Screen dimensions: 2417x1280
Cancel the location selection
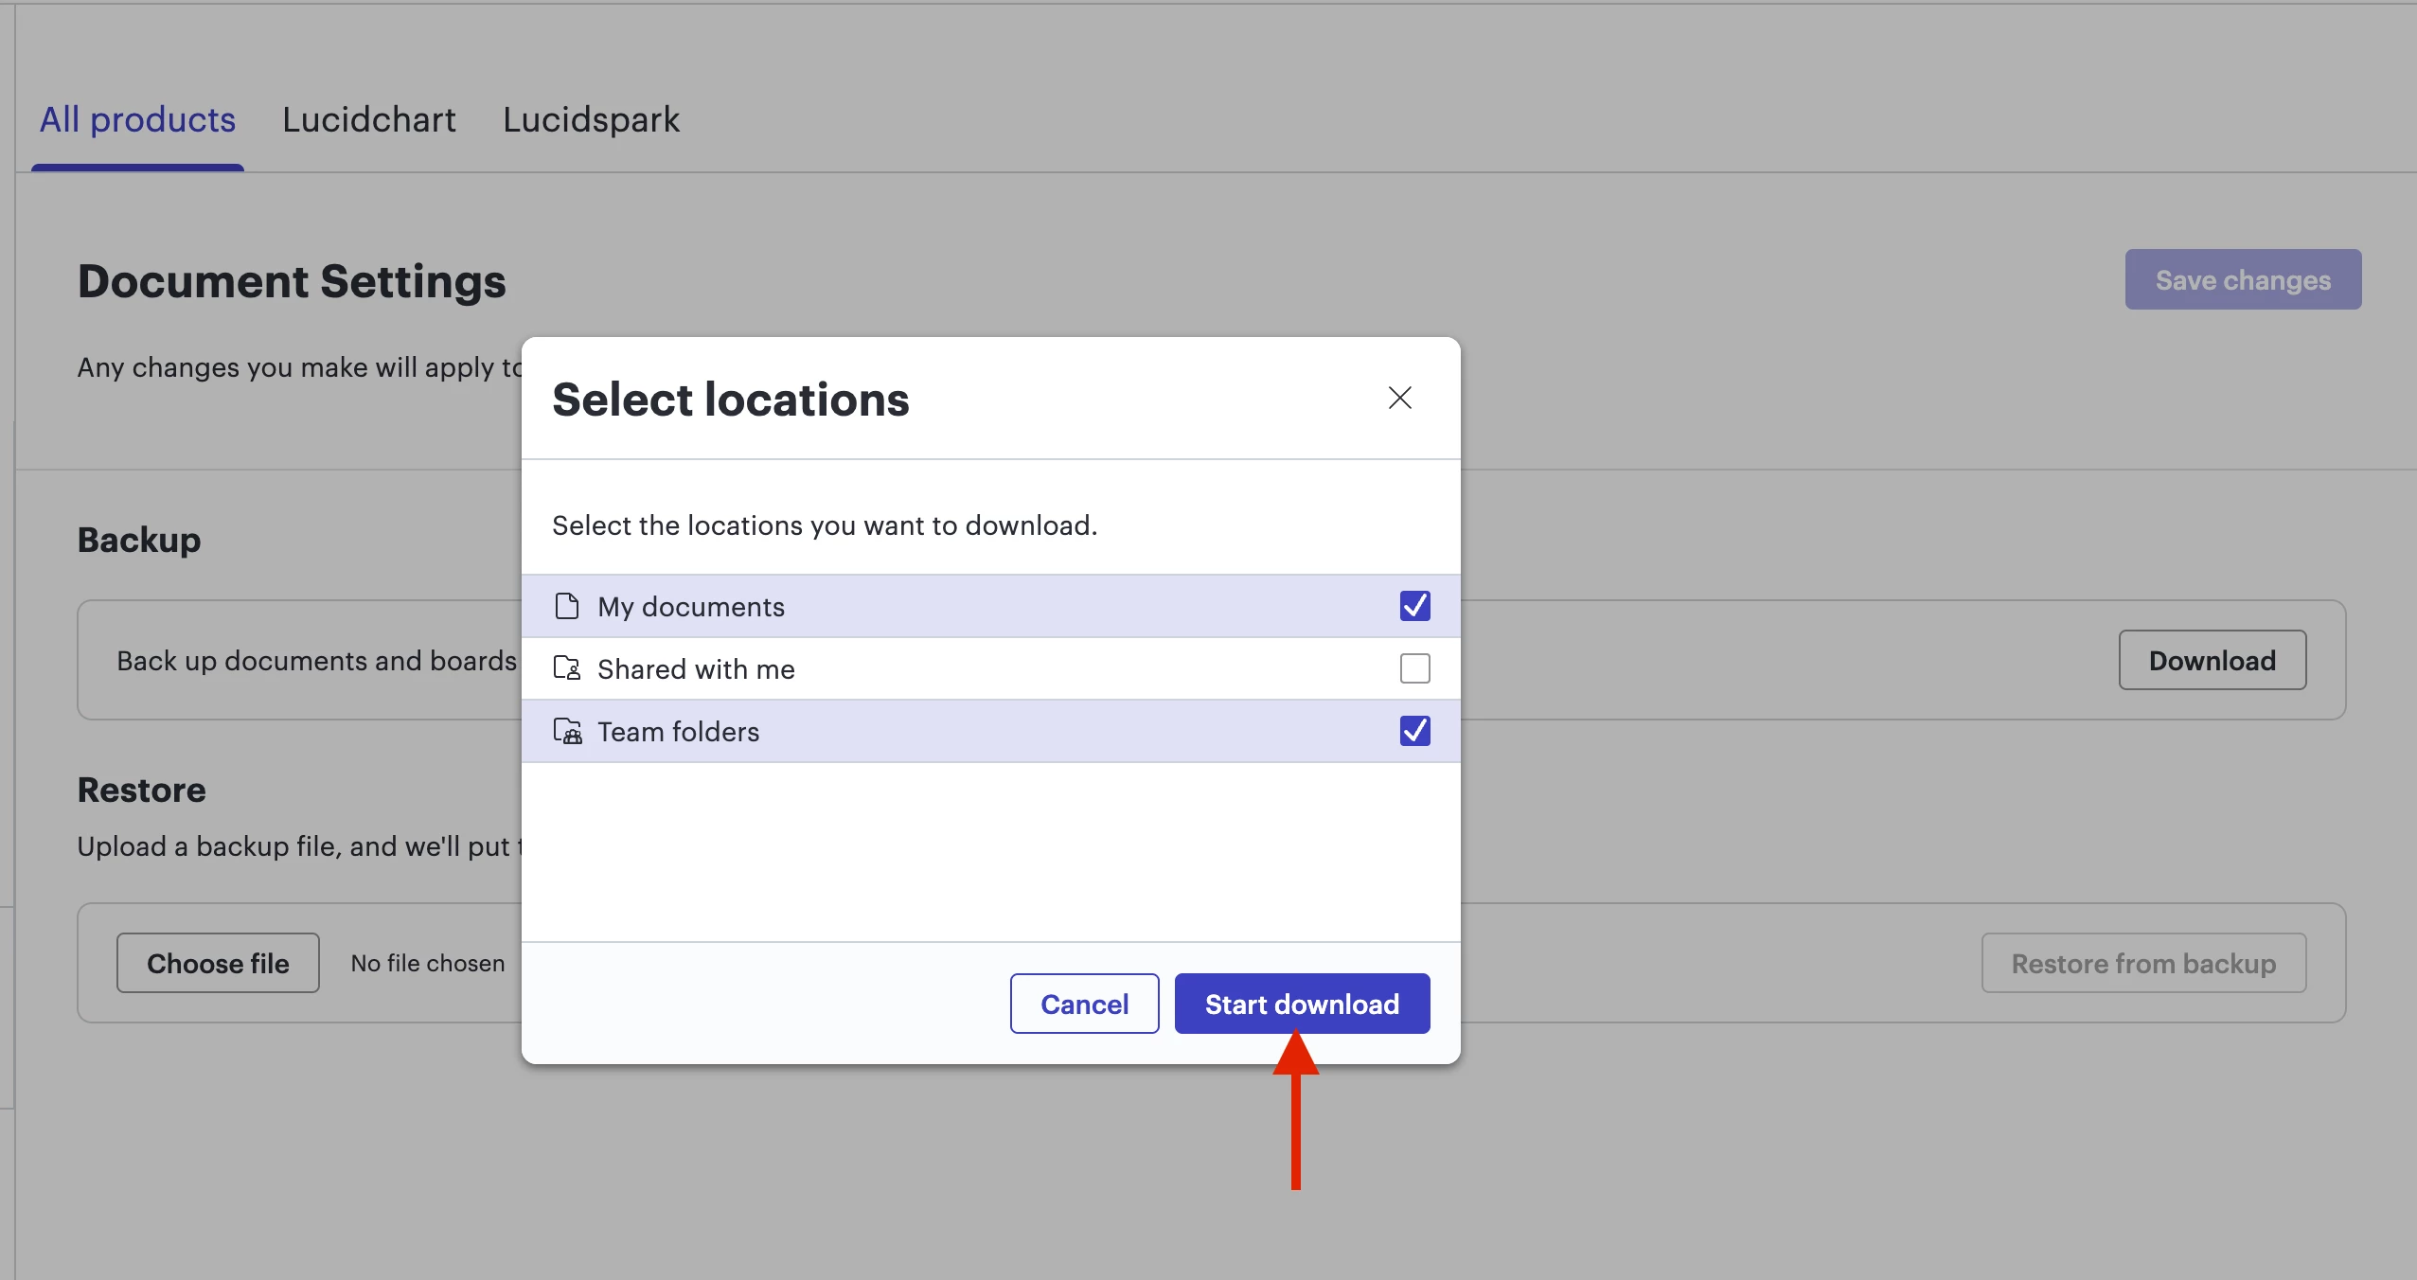pos(1084,1004)
